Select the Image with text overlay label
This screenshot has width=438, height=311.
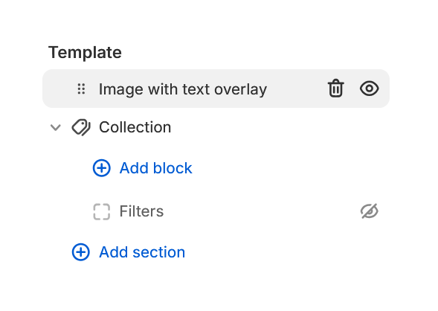[183, 89]
